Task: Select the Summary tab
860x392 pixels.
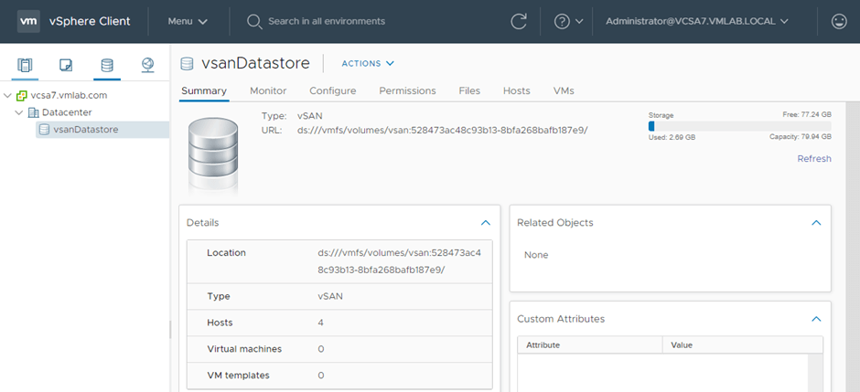Action: click(x=204, y=90)
